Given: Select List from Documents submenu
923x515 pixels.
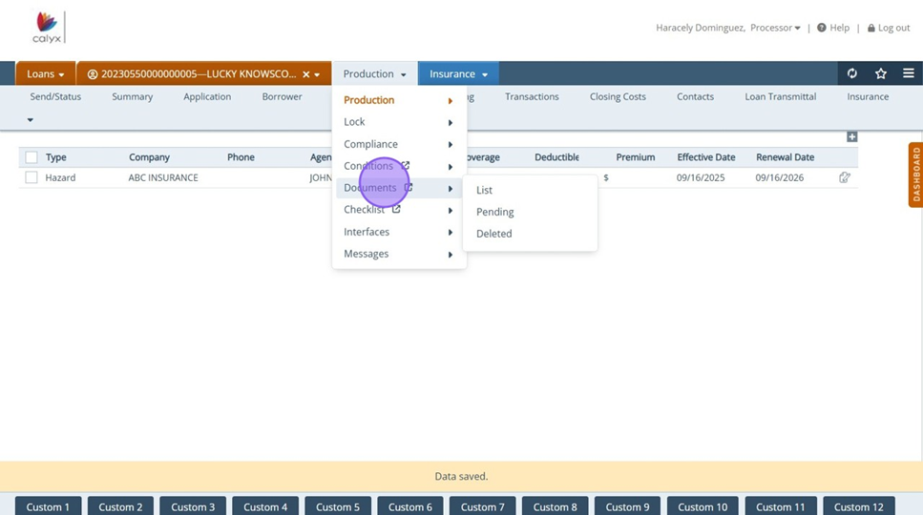Looking at the screenshot, I should pyautogui.click(x=484, y=190).
